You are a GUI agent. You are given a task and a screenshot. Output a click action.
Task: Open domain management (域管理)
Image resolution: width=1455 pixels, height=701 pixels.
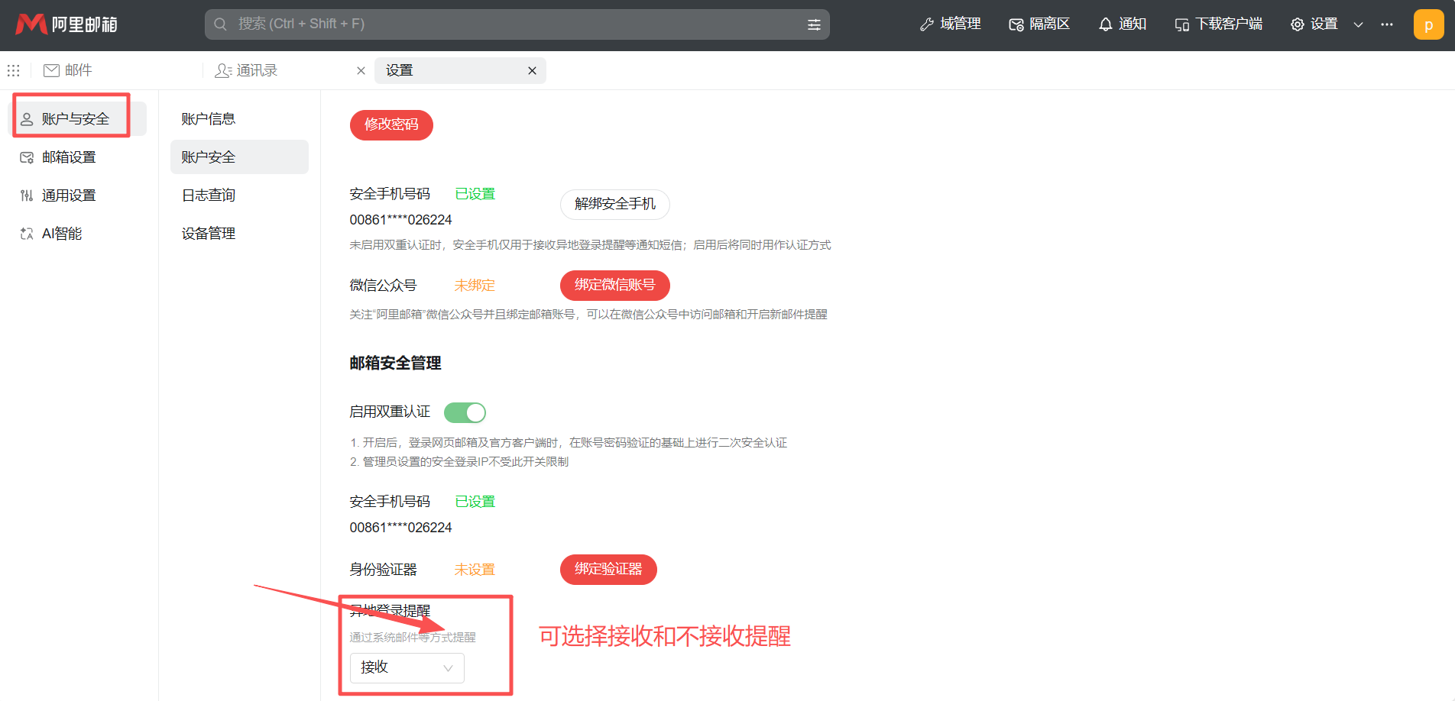[950, 24]
